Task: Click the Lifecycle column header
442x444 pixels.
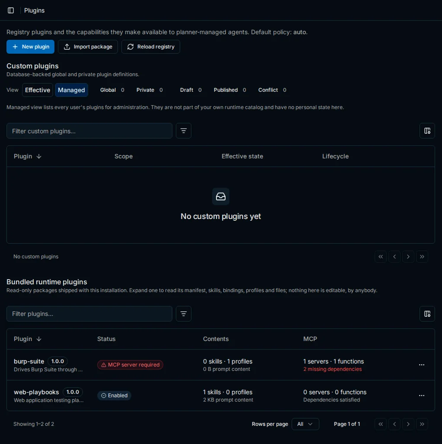Action: pyautogui.click(x=335, y=156)
